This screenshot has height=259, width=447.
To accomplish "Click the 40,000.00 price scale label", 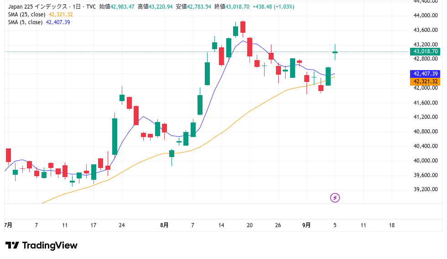I will point(425,161).
